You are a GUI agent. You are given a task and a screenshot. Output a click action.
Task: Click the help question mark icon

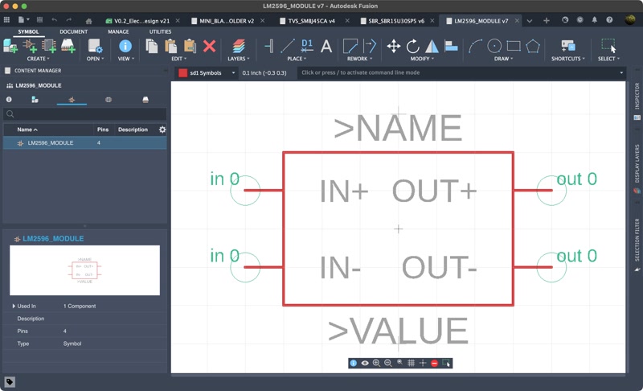point(609,19)
